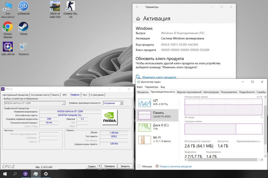Screen dimensions: 268x178
Task: Select the Counter-Strike 1.6 desktop shortcut
Action: 70,10
